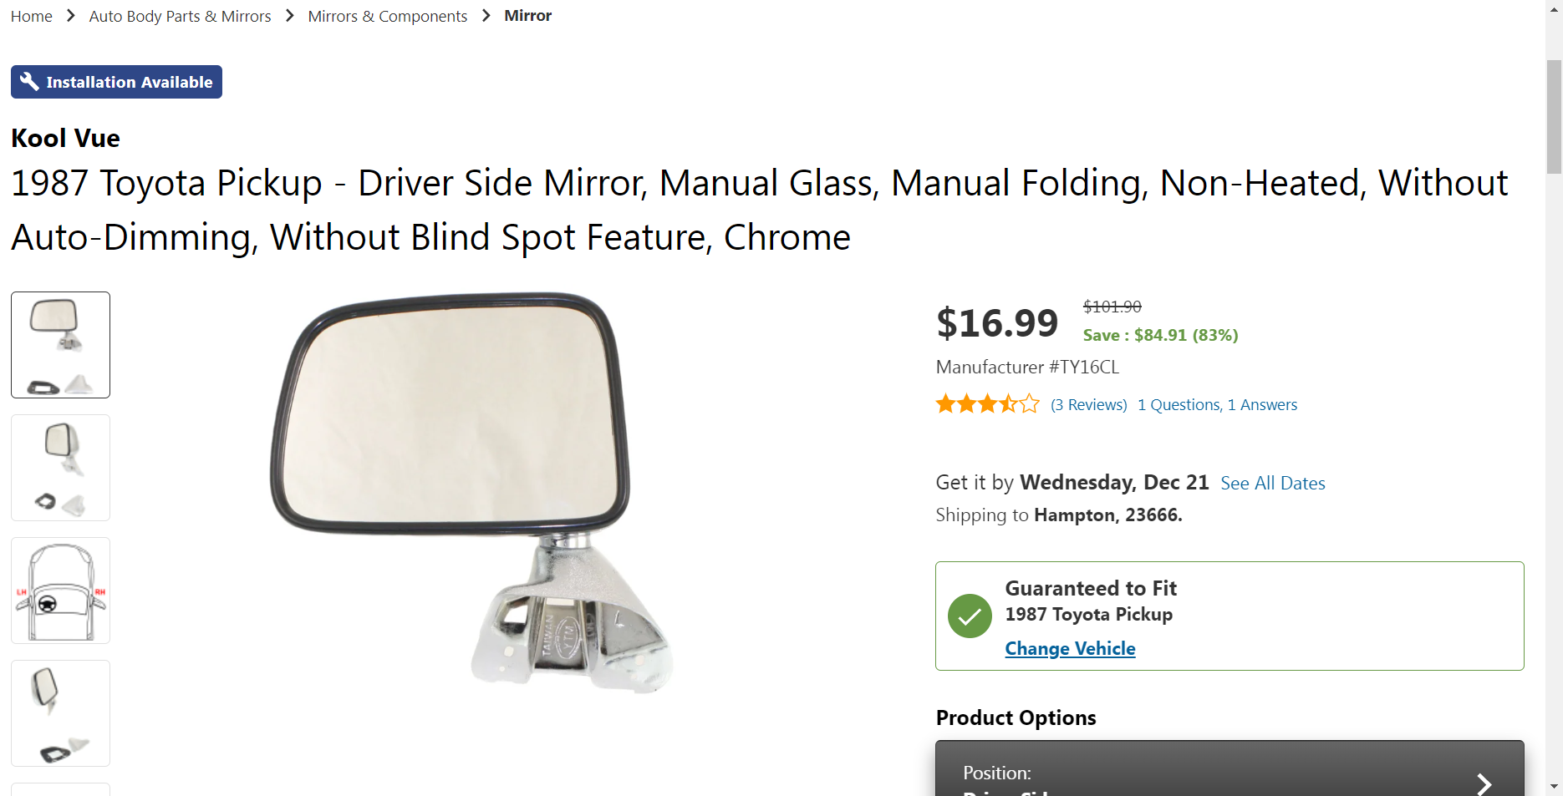1563x796 pixels.
Task: Click See All Dates link
Action: click(1272, 484)
